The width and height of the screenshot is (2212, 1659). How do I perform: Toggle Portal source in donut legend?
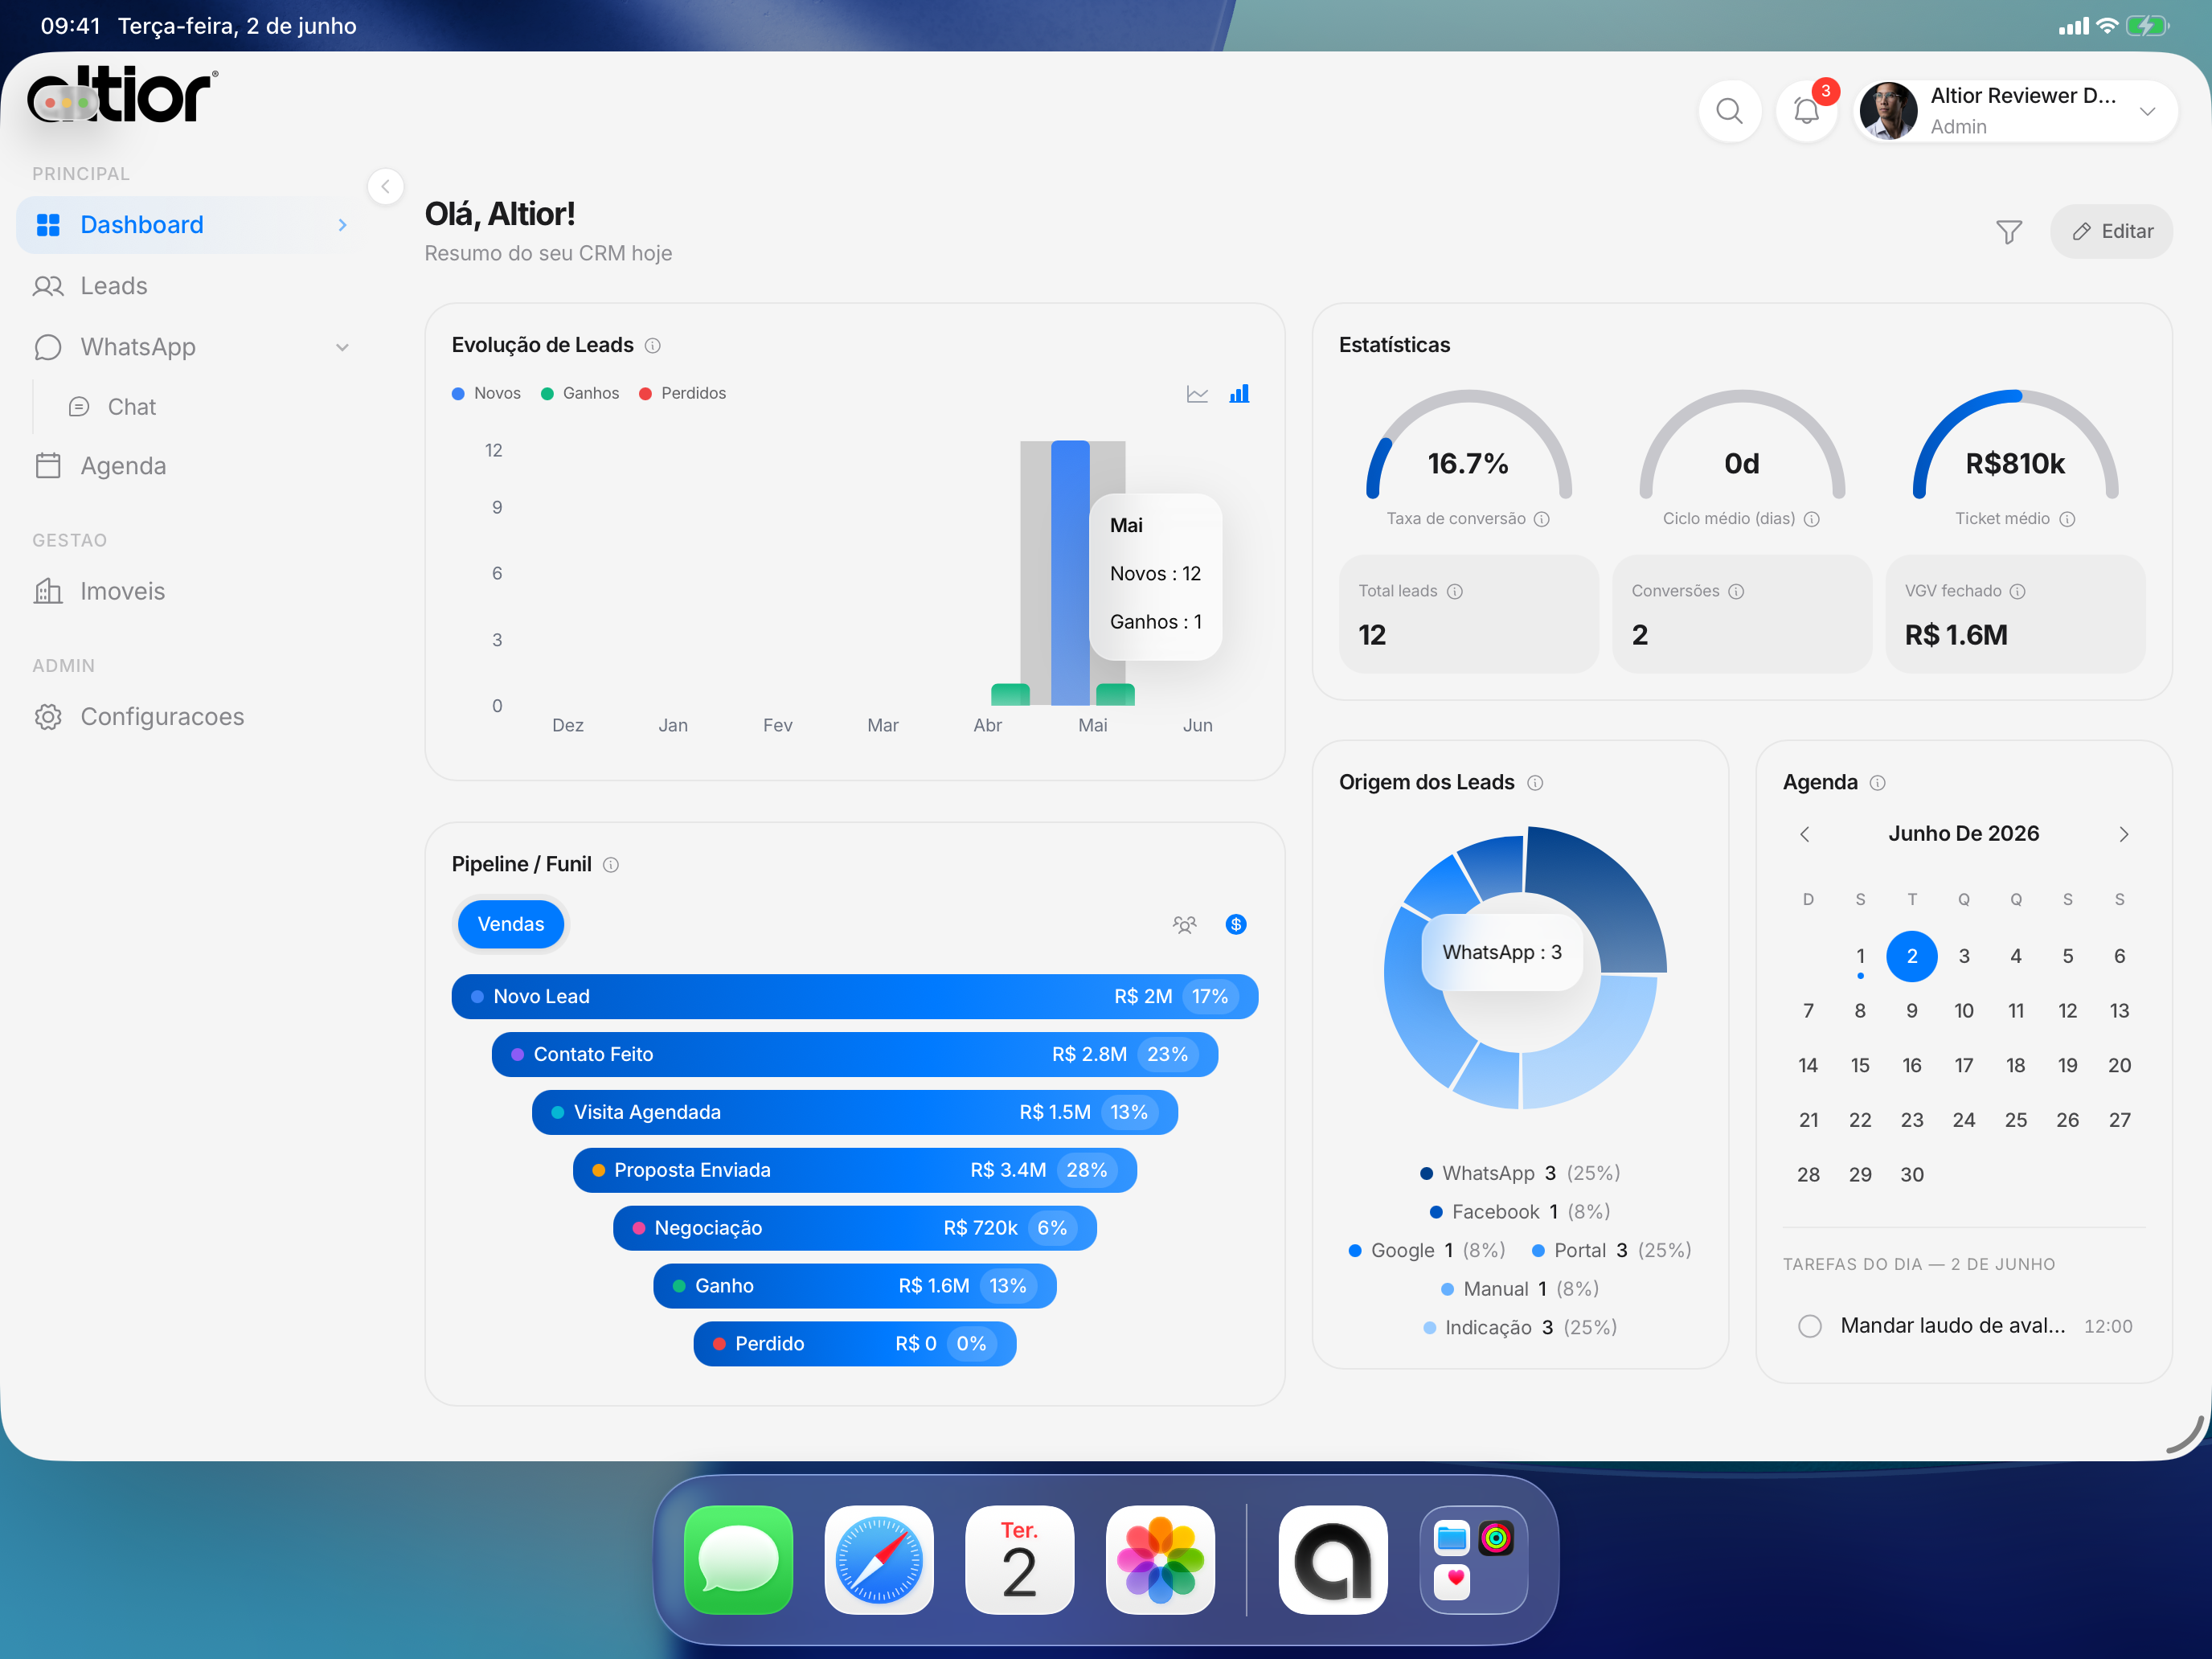tap(1611, 1251)
